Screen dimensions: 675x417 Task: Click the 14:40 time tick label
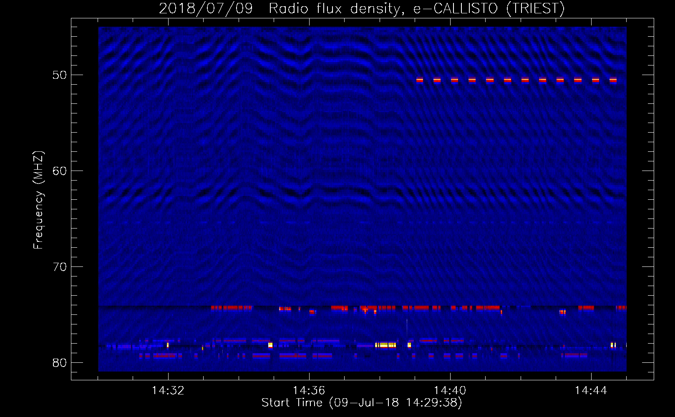[x=450, y=390]
